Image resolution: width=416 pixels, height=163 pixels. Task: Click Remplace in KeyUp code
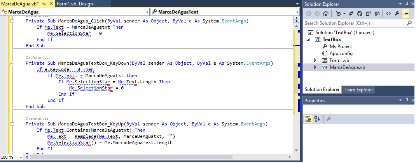coord(86,136)
